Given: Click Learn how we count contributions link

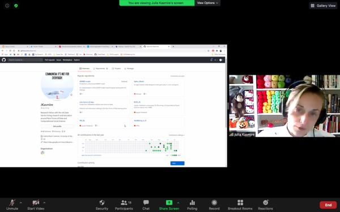Looking at the screenshot, I should (91, 155).
